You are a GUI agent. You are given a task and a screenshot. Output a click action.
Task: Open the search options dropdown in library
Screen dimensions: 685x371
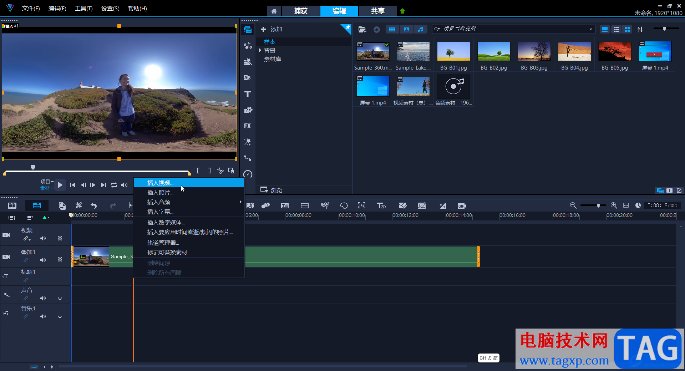(x=437, y=29)
